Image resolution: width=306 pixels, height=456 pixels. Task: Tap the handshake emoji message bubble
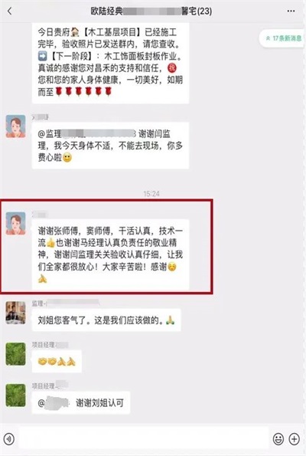pyautogui.click(x=57, y=362)
